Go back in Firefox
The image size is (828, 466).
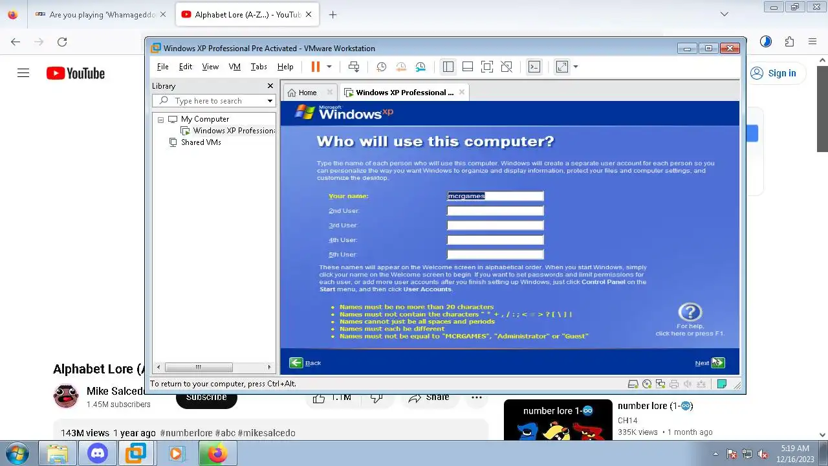[16, 41]
